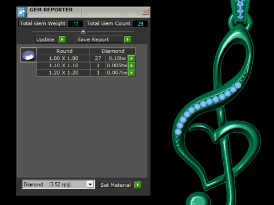The height and width of the screenshot is (205, 274).
Task: Click the Update label button
Action: [47, 39]
